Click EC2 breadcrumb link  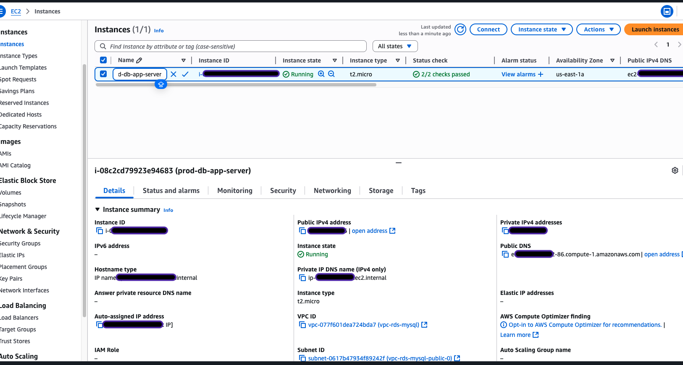[16, 11]
